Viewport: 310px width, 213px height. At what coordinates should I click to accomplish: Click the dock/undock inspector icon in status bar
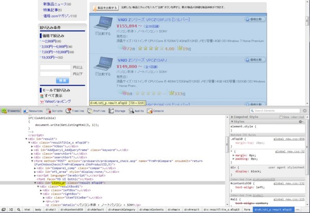pyautogui.click(x=4, y=209)
